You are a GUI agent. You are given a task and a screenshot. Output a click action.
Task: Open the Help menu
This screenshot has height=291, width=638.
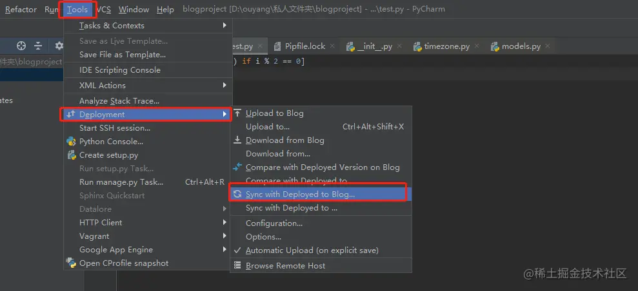165,9
